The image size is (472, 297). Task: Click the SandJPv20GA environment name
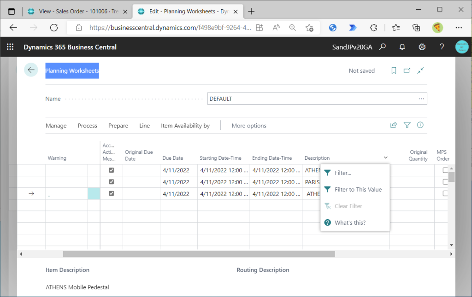point(352,47)
